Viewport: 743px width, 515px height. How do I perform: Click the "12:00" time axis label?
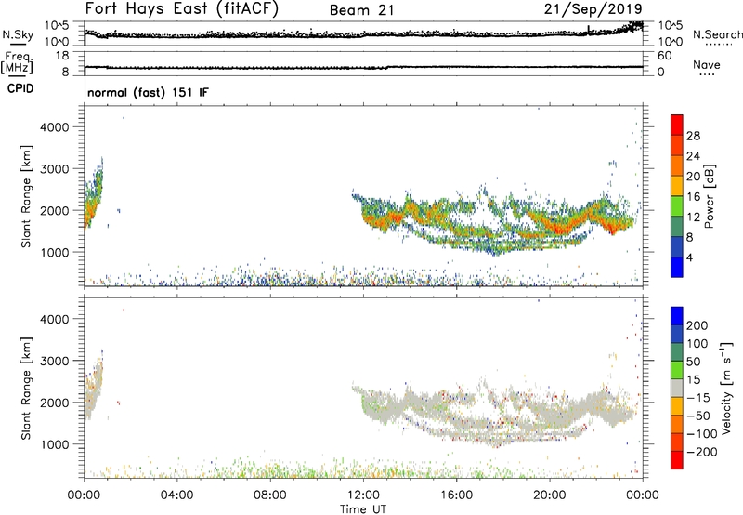click(363, 495)
